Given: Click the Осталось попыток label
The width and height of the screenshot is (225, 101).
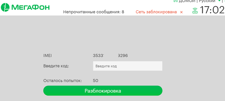Looking at the screenshot, I should tap(62, 81).
